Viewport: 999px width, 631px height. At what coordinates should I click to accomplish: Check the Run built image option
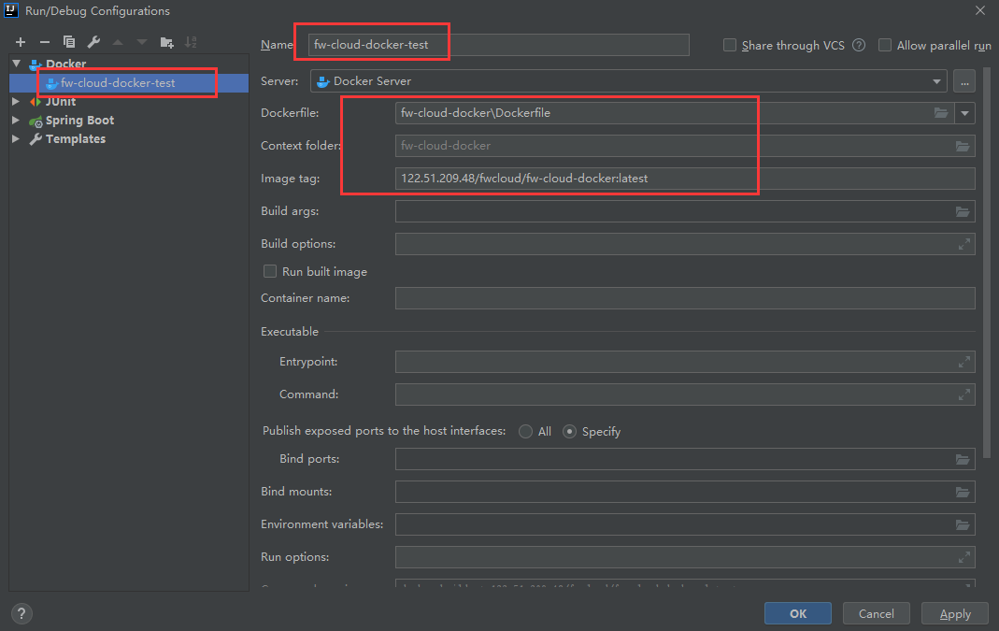(x=270, y=271)
